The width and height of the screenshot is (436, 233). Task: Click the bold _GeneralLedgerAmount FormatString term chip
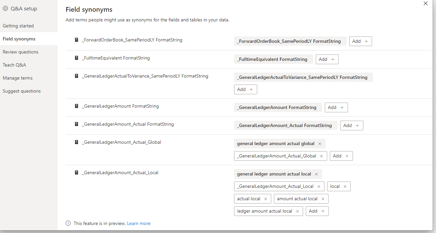pyautogui.click(x=278, y=108)
